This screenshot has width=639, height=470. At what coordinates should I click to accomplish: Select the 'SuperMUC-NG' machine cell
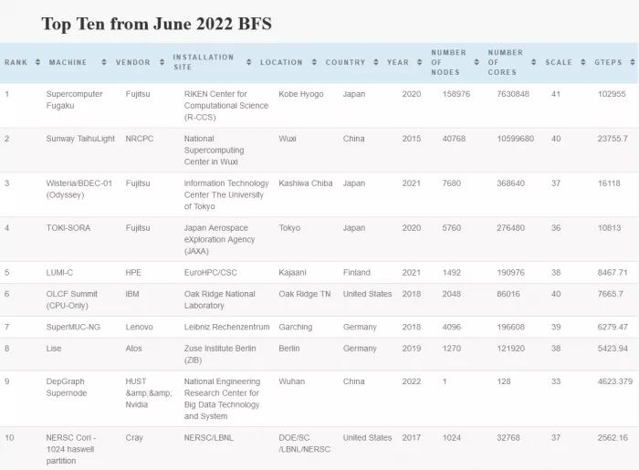tap(73, 327)
